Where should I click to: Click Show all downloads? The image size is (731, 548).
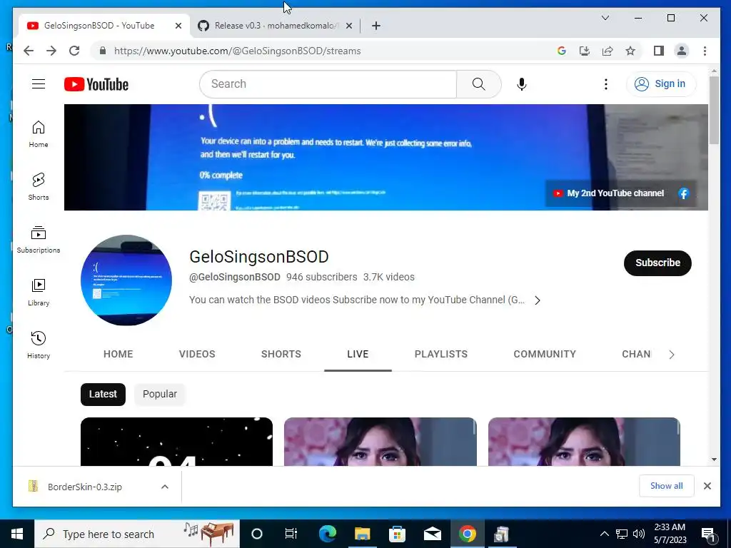[x=666, y=485]
